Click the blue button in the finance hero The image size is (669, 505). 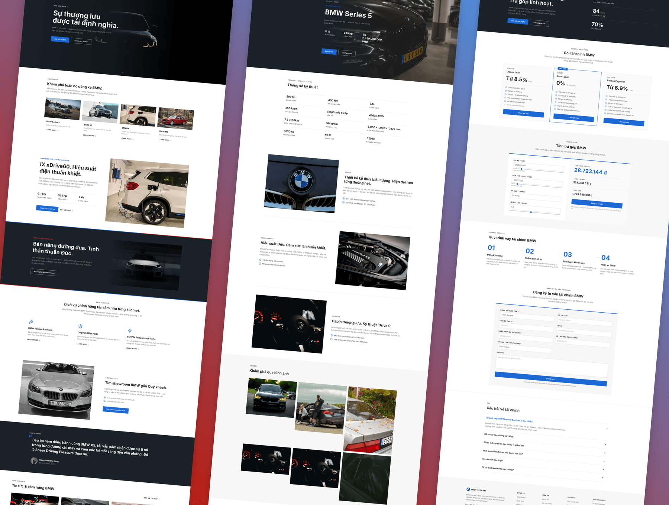(518, 21)
